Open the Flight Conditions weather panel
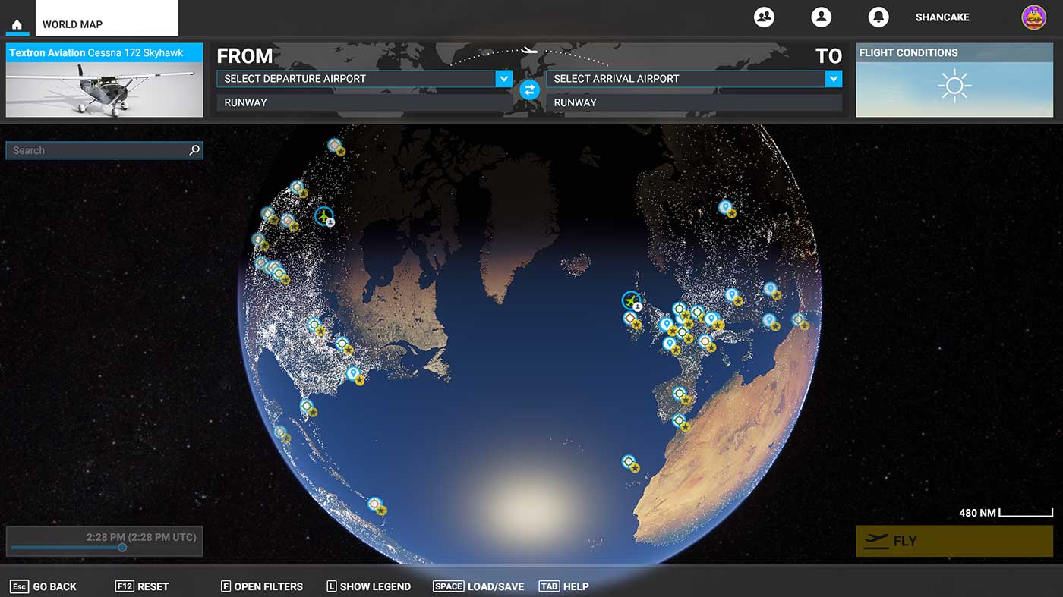 [954, 80]
